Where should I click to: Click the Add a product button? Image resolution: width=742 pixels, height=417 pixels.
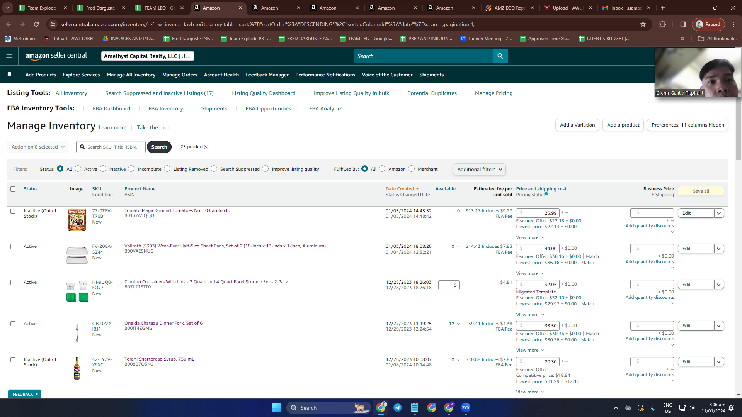(x=623, y=125)
